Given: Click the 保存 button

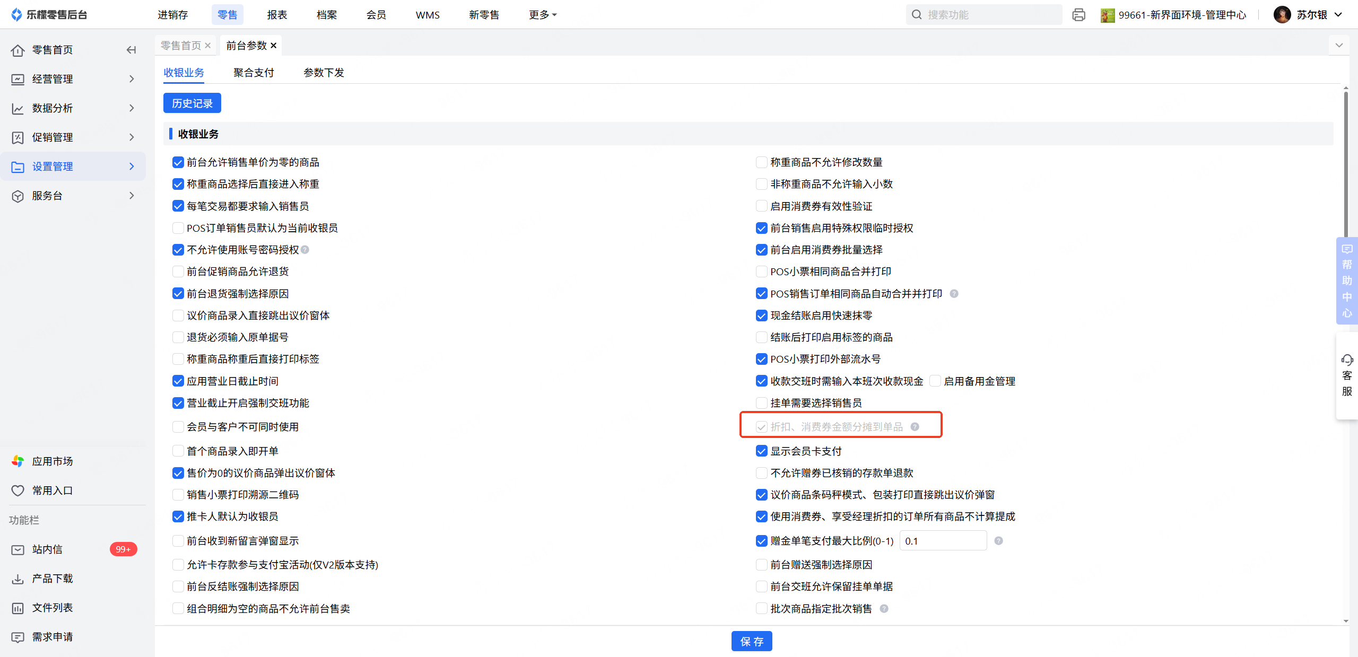Looking at the screenshot, I should click(751, 642).
